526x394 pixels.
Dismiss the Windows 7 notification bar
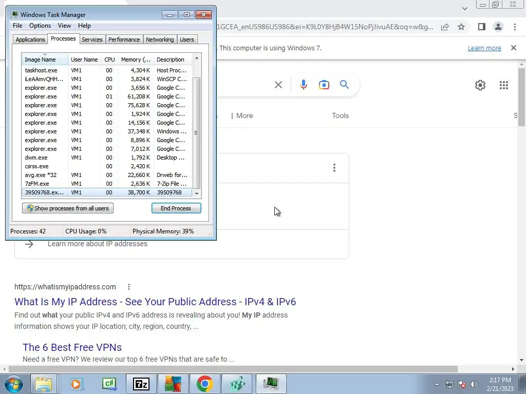click(x=514, y=48)
